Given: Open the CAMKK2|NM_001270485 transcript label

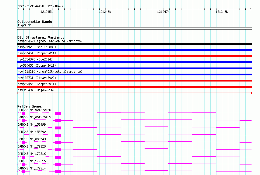Looking at the screenshot, I should [x=34, y=117].
